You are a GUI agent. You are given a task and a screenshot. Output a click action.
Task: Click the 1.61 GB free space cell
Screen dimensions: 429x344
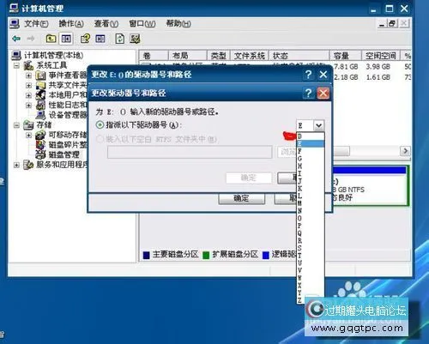[378, 77]
